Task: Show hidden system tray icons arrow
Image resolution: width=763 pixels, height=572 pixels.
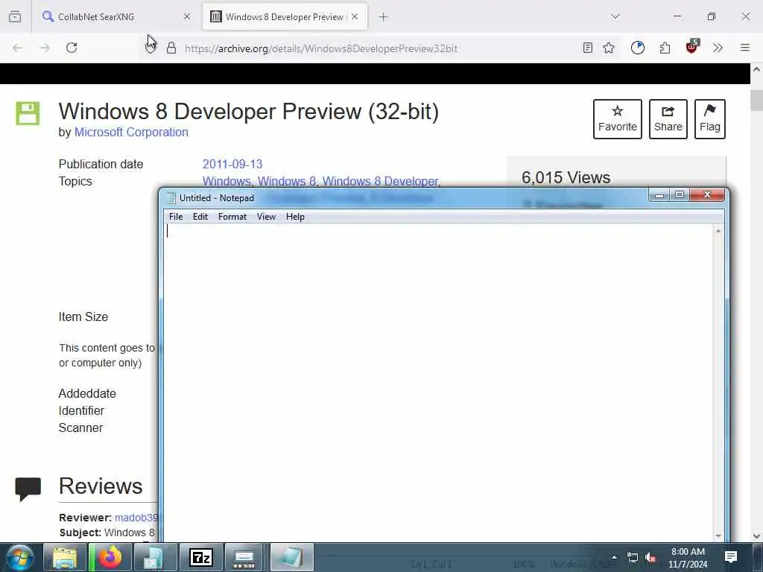Action: click(614, 557)
